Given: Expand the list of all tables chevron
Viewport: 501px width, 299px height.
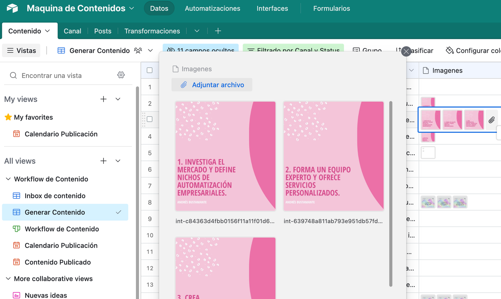Looking at the screenshot, I should [197, 31].
